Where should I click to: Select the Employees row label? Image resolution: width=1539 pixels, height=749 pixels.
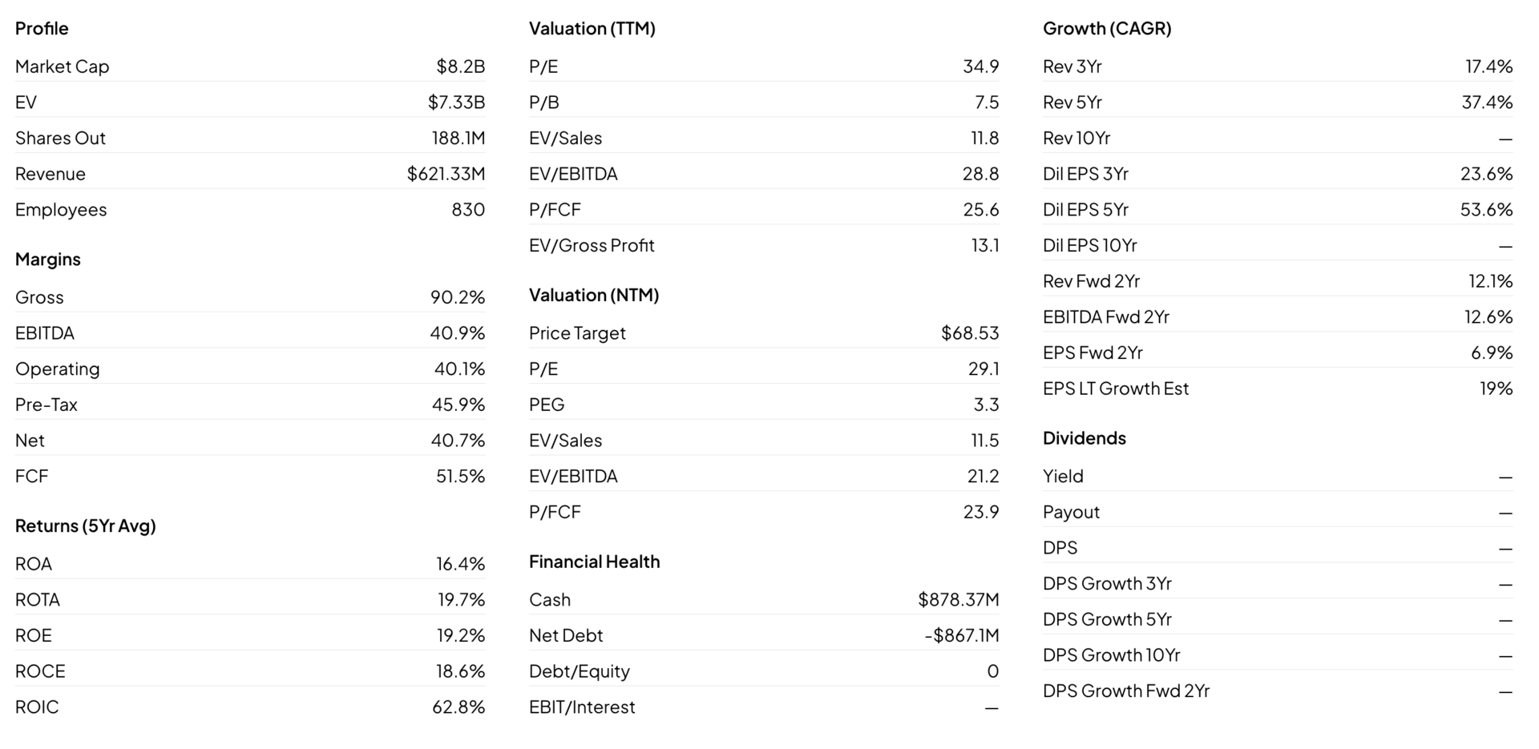click(x=61, y=210)
